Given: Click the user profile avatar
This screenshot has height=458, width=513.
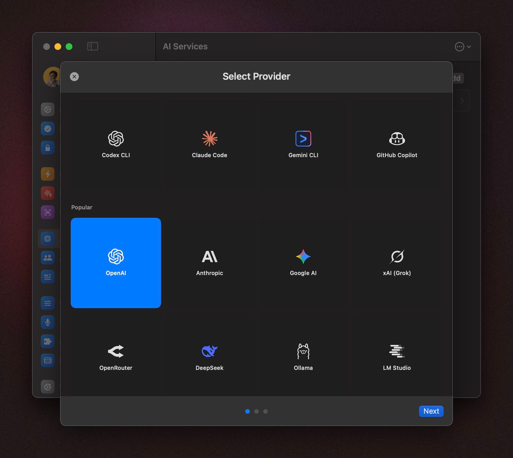Looking at the screenshot, I should [x=52, y=77].
